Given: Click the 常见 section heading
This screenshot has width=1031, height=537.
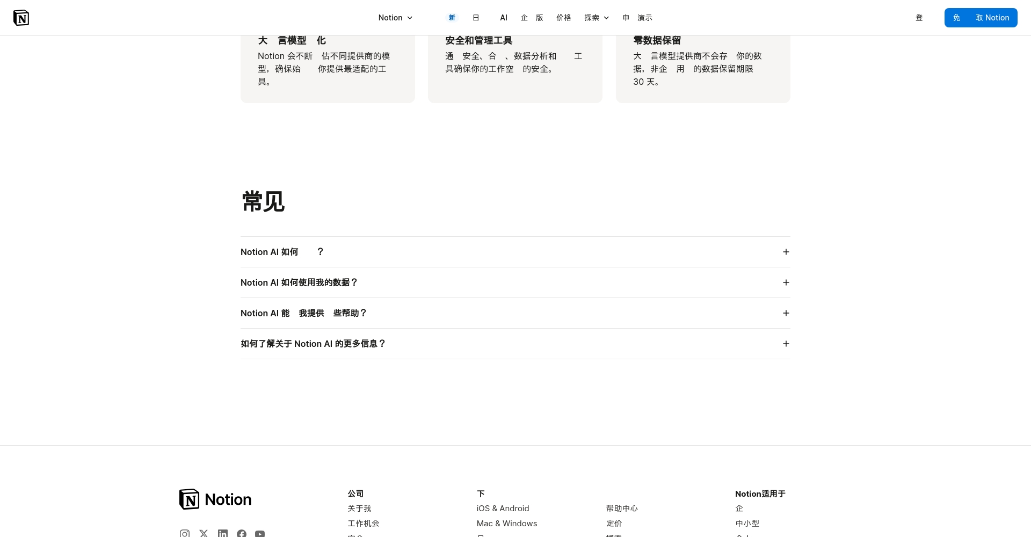Looking at the screenshot, I should coord(263,202).
